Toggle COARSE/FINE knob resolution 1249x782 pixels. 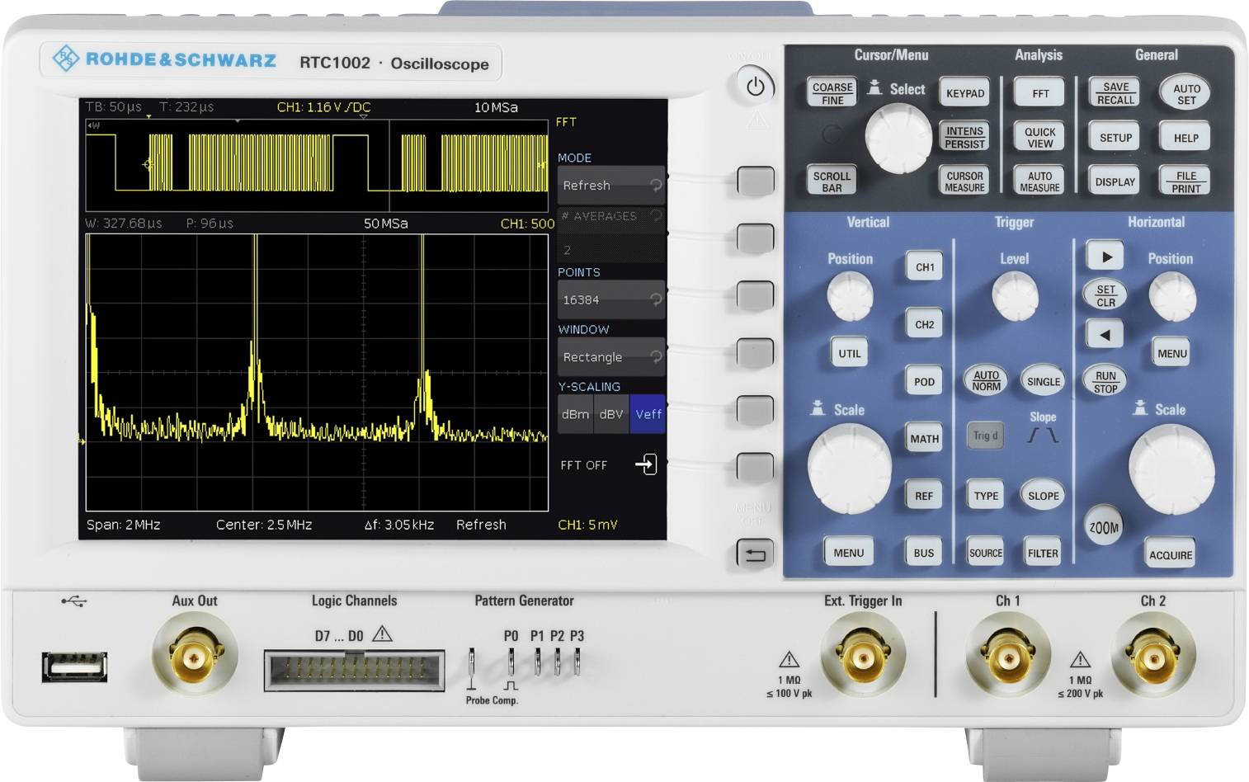(831, 92)
